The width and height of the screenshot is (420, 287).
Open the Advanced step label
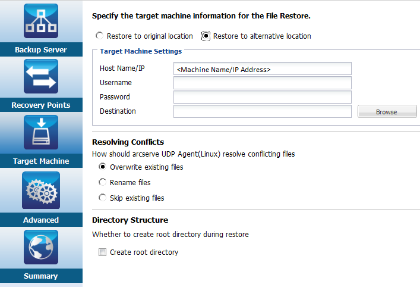tap(41, 220)
